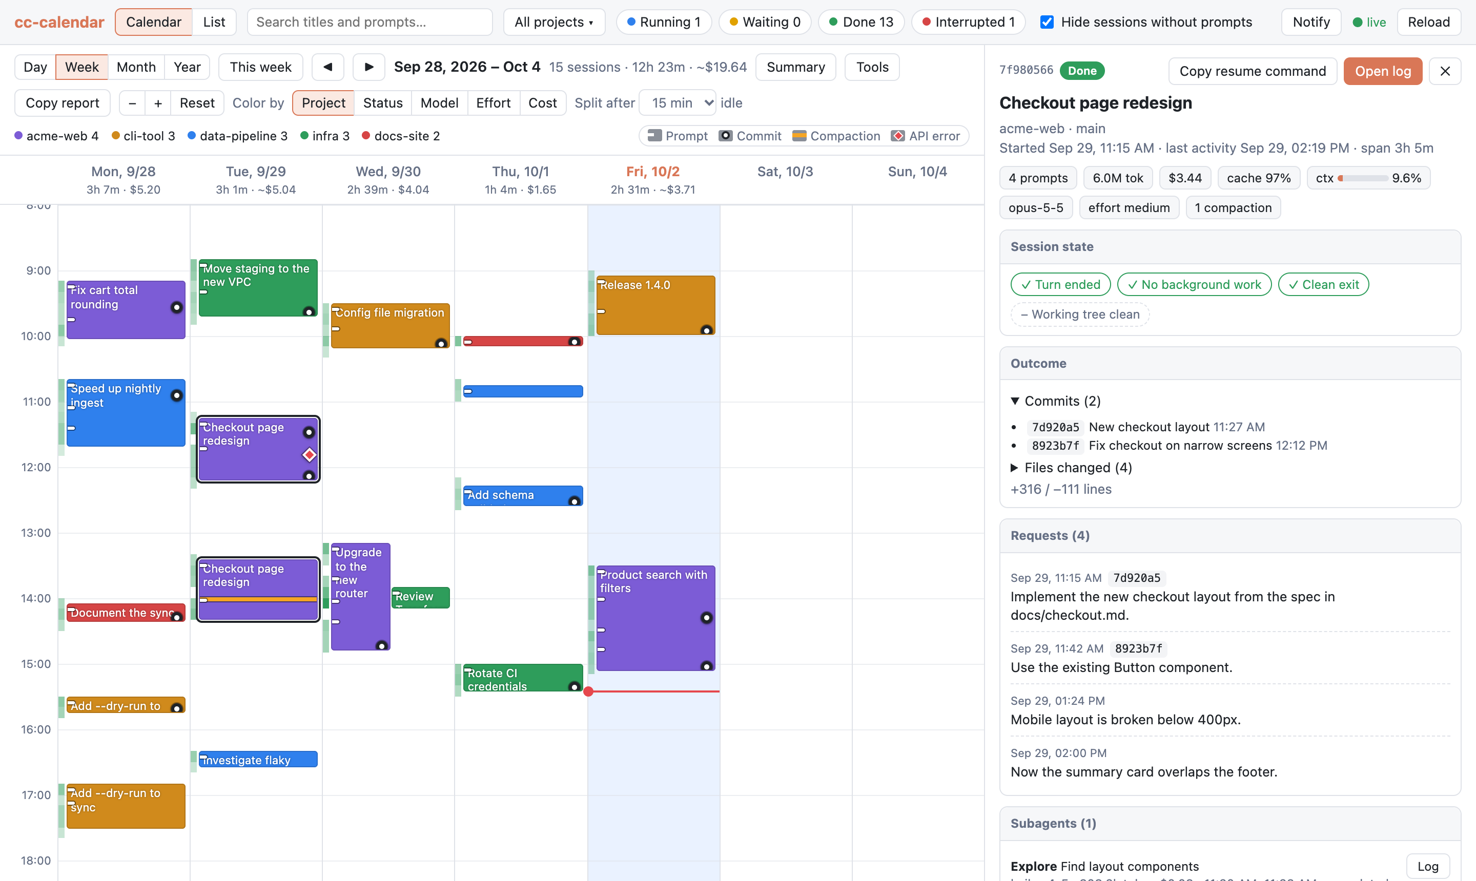This screenshot has width=1476, height=881.
Task: Click the Copy report button
Action: click(x=63, y=103)
